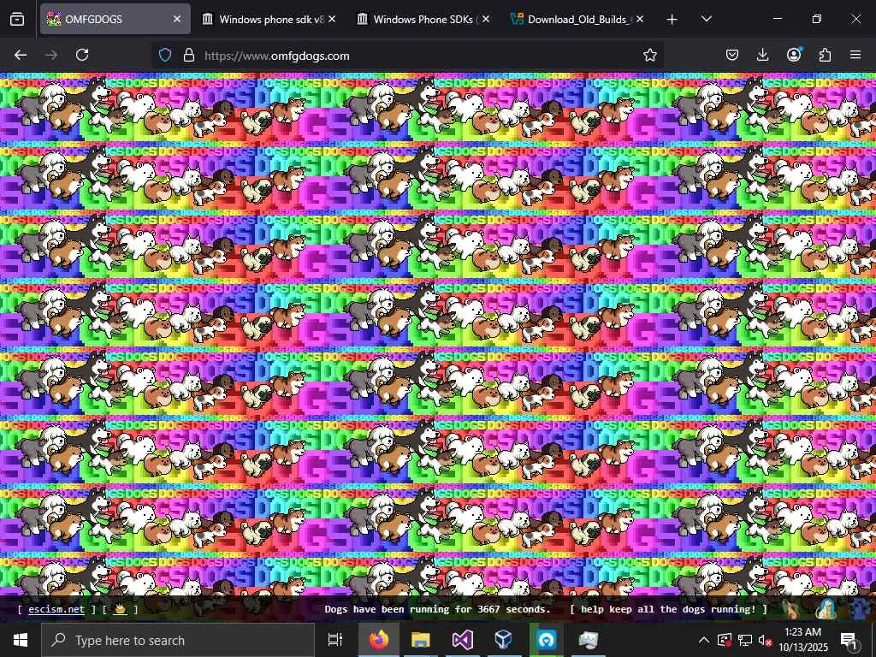Viewport: 876px width, 657px height.
Task: Click the orange dog icon in footer
Action: [x=791, y=609]
